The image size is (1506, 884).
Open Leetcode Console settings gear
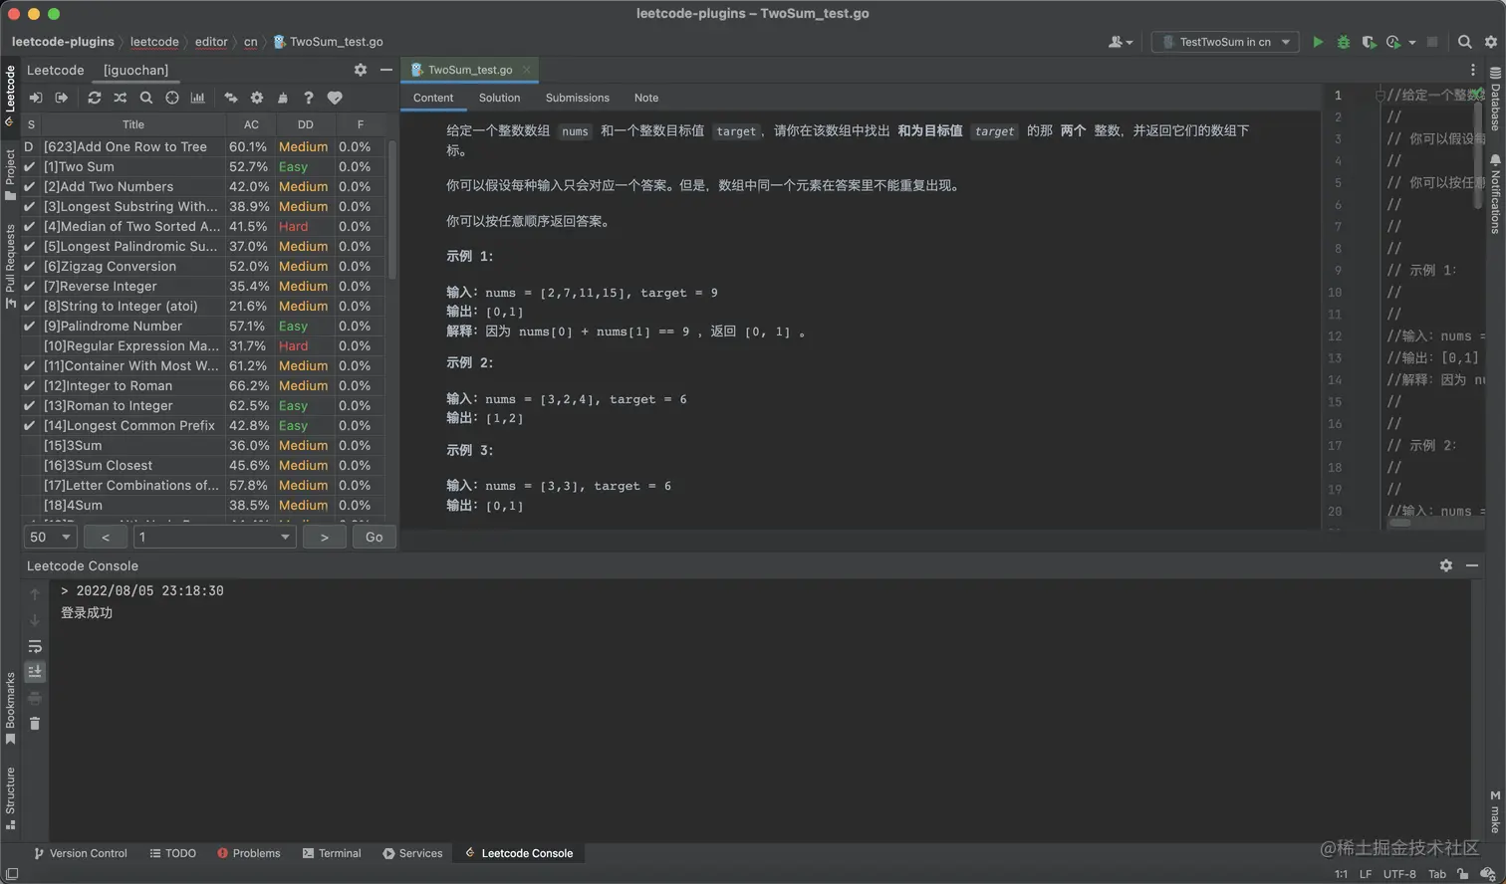[1446, 565]
